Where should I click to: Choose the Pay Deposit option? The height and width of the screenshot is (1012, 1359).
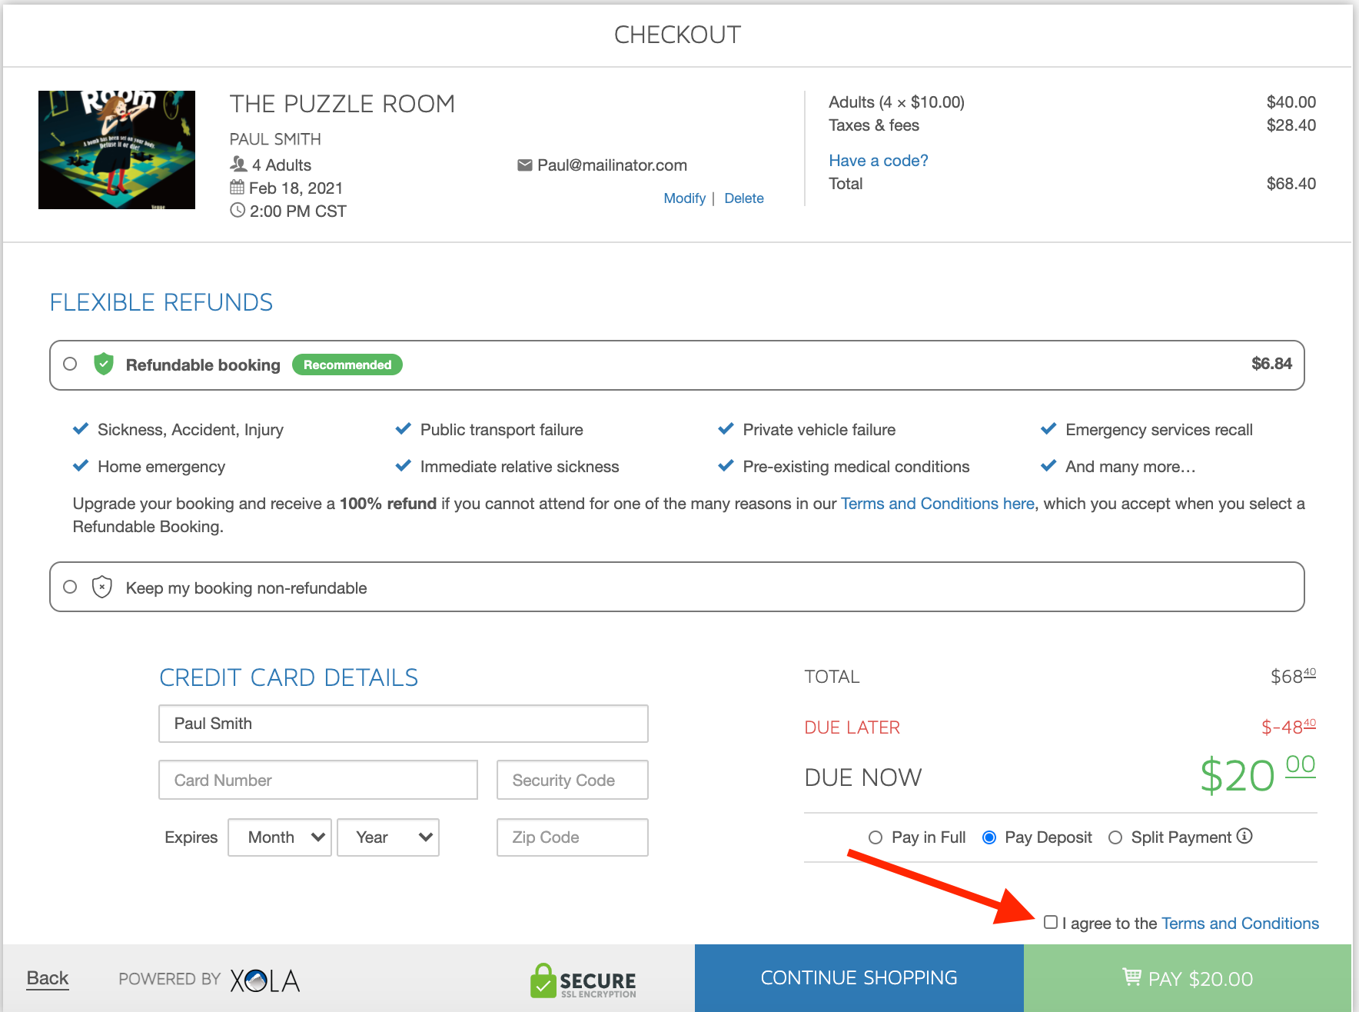pos(989,837)
